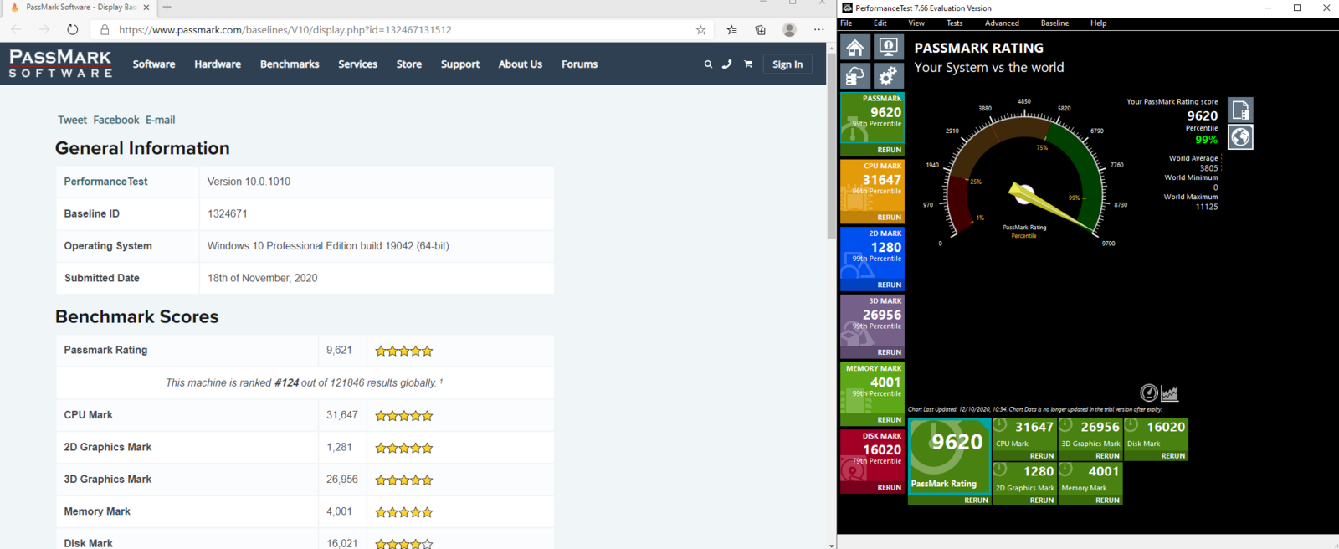The width and height of the screenshot is (1339, 549).
Task: Click RERUN on the bottom Disk Mark tile
Action: (x=1172, y=456)
